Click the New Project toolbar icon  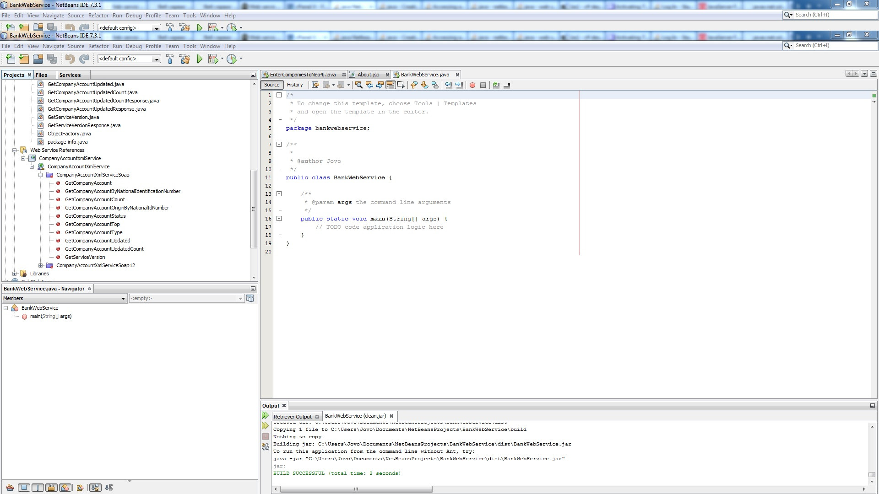point(24,59)
